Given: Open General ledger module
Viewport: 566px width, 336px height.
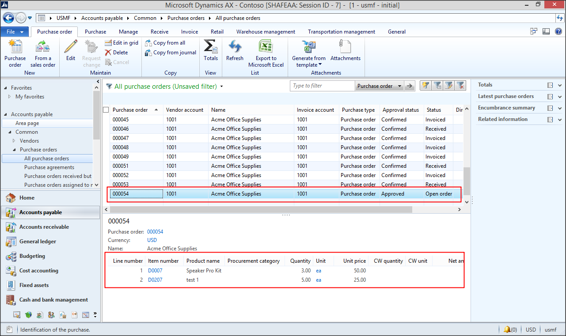Looking at the screenshot, I should pyautogui.click(x=38, y=242).
